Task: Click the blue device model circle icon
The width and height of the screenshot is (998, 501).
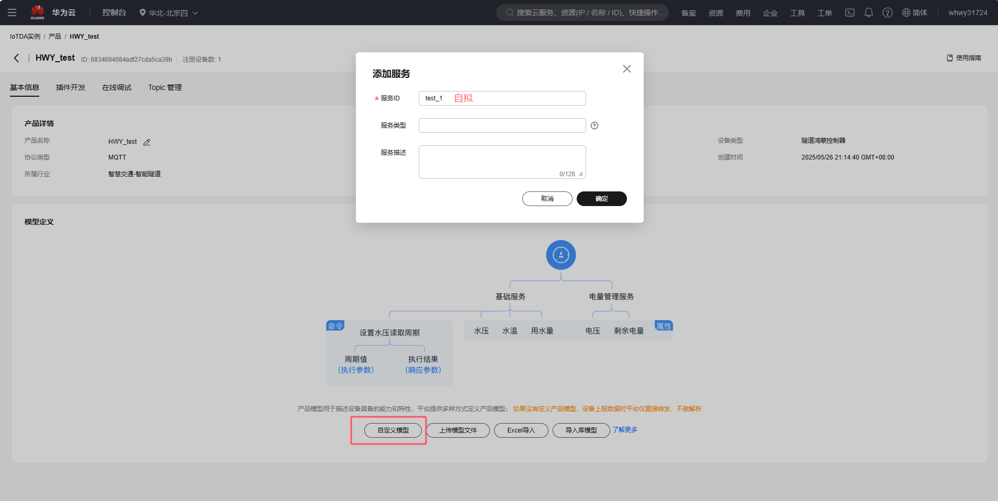Action: (x=561, y=255)
